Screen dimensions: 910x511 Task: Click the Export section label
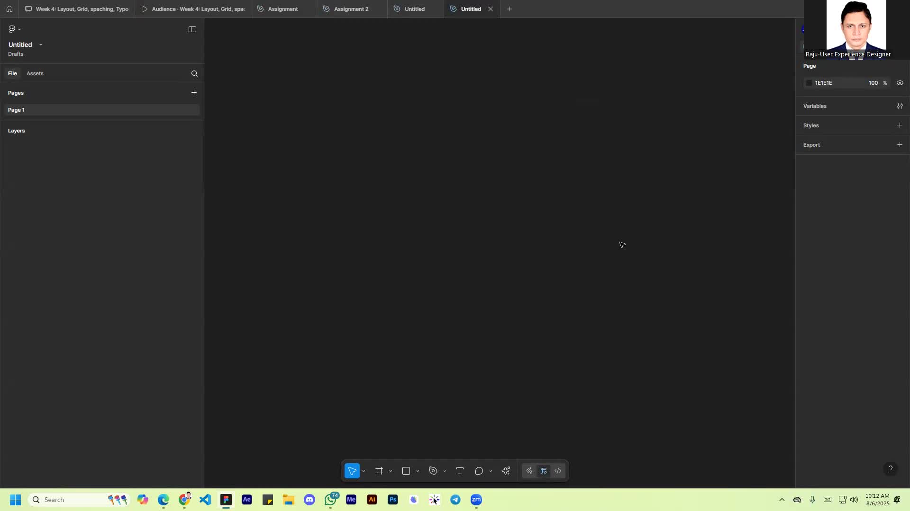click(811, 145)
